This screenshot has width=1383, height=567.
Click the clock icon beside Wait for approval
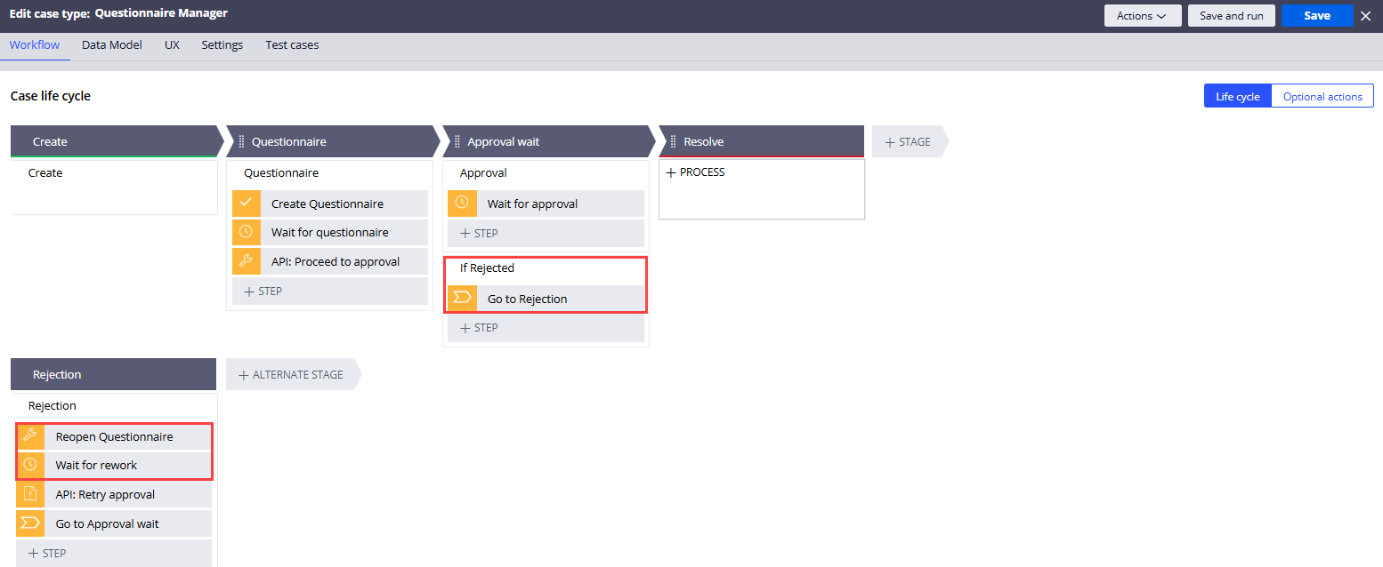462,204
